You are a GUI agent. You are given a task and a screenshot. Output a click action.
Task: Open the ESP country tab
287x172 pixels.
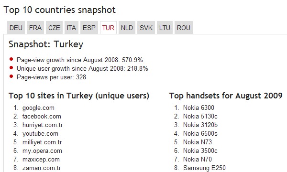tap(89, 28)
